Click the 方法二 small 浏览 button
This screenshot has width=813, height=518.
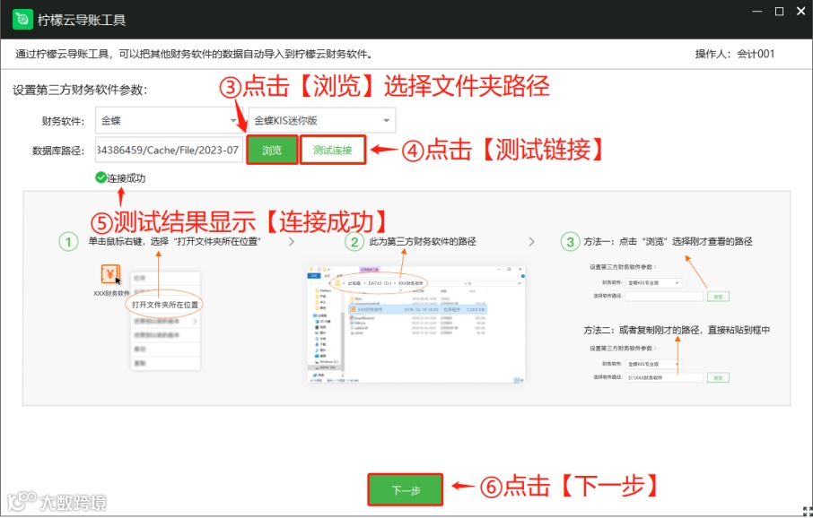(718, 378)
